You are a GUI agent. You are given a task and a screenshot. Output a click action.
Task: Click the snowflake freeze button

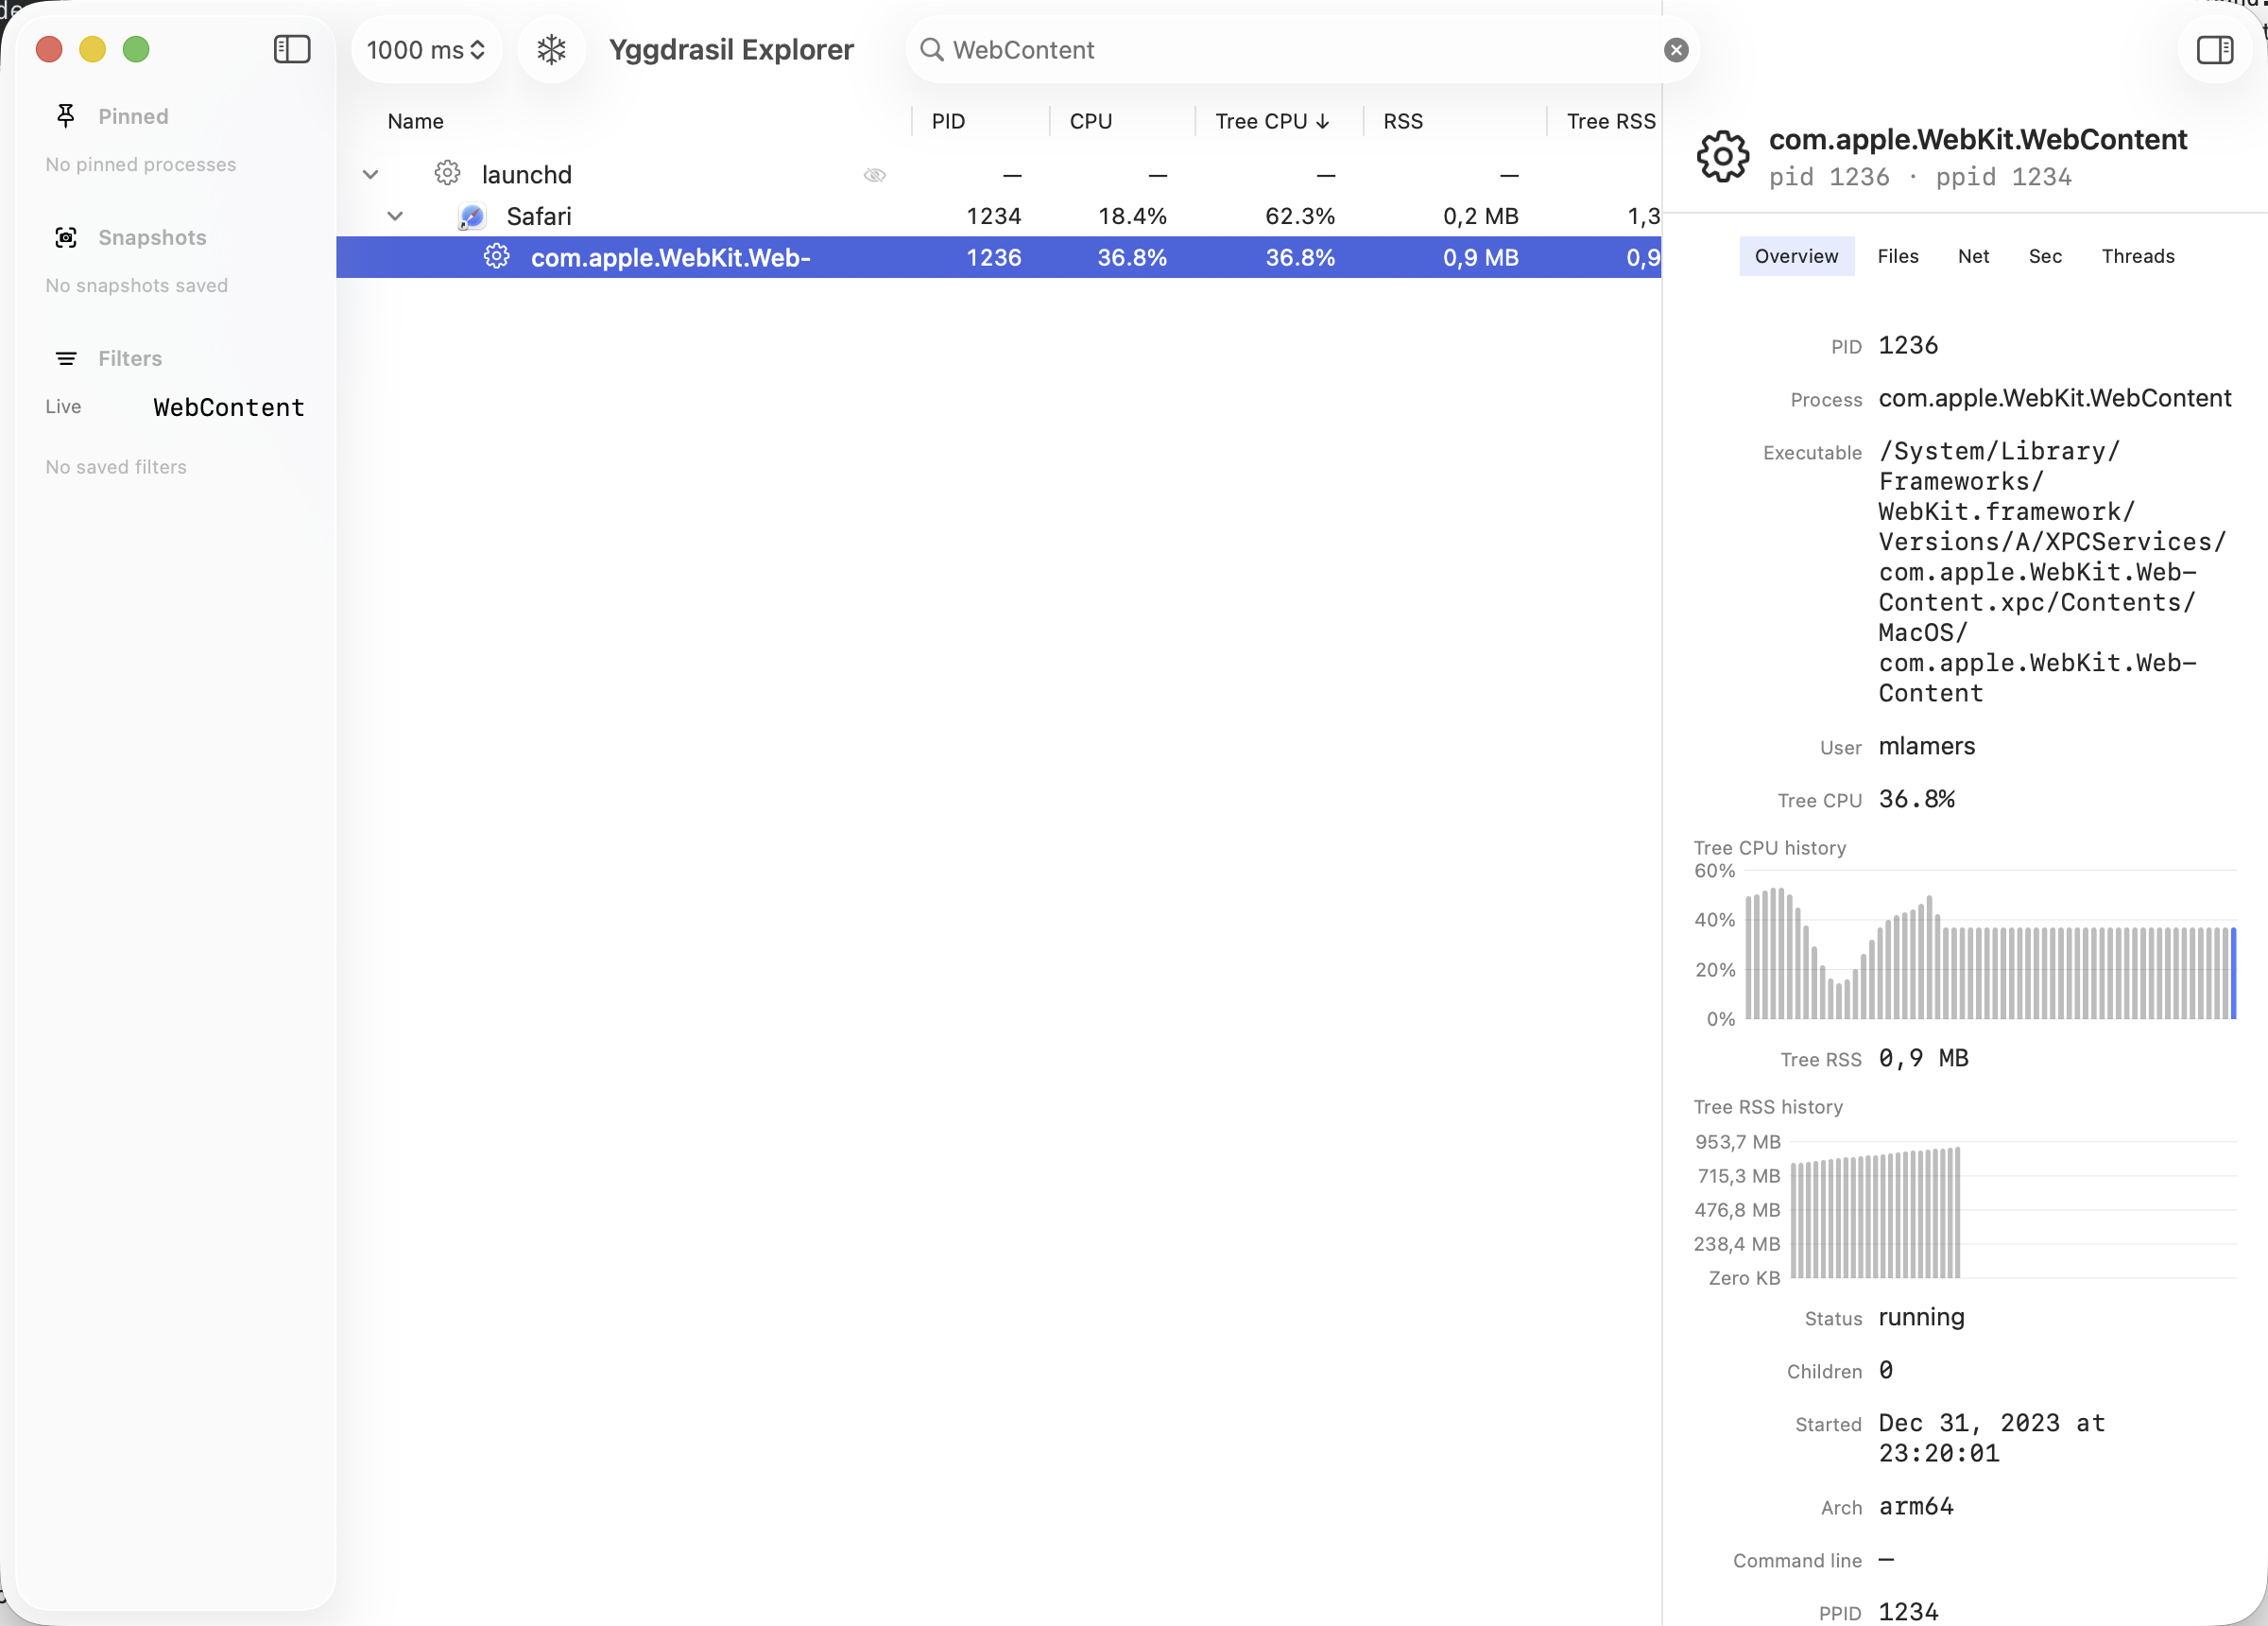[x=551, y=49]
